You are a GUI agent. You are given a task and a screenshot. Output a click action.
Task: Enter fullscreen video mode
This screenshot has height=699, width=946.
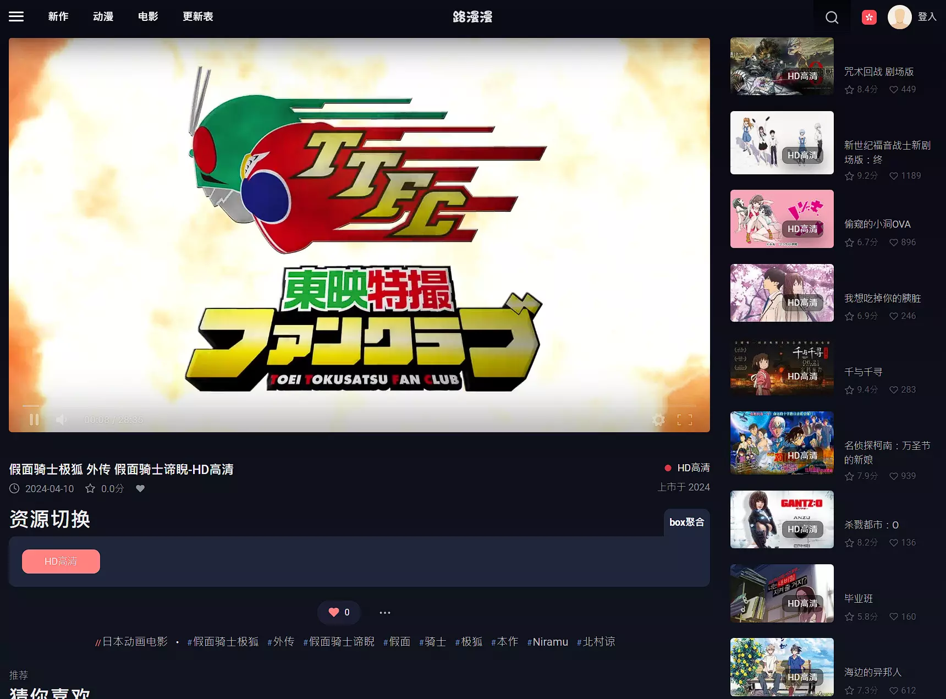685,420
